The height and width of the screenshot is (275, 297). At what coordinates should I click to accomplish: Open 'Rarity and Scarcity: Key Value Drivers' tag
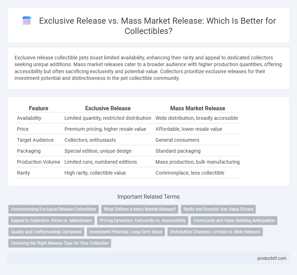pos(218,209)
